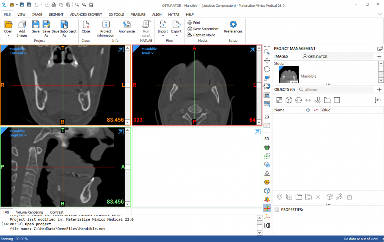Open the MEASURE ribbon tab
This screenshot has width=384, height=242.
[138, 15]
